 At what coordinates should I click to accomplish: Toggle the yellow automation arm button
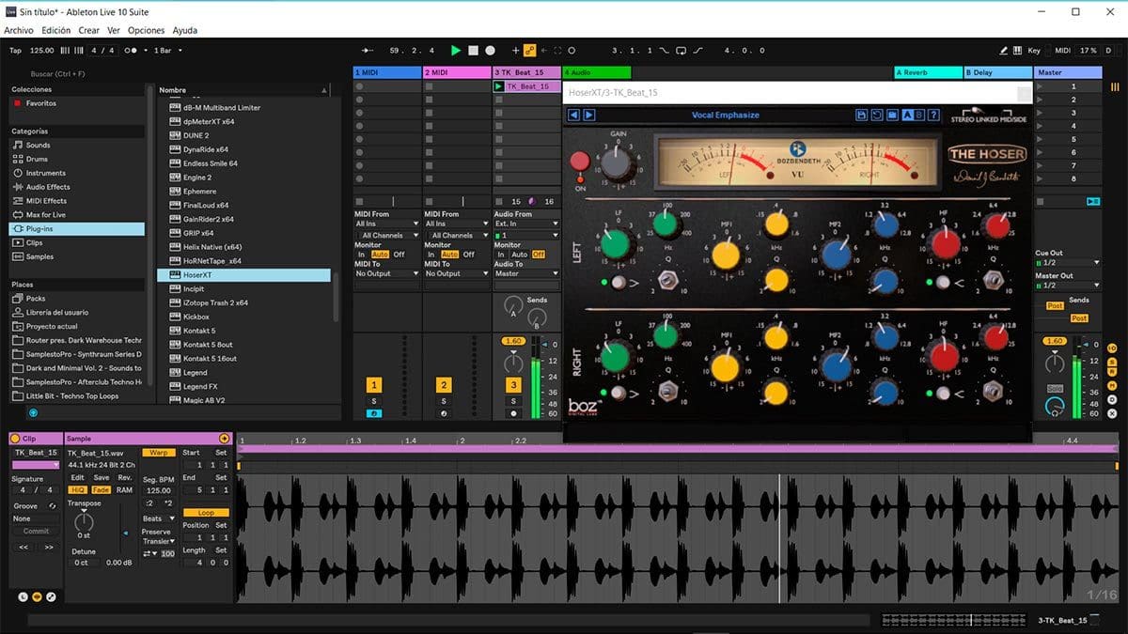pyautogui.click(x=529, y=50)
